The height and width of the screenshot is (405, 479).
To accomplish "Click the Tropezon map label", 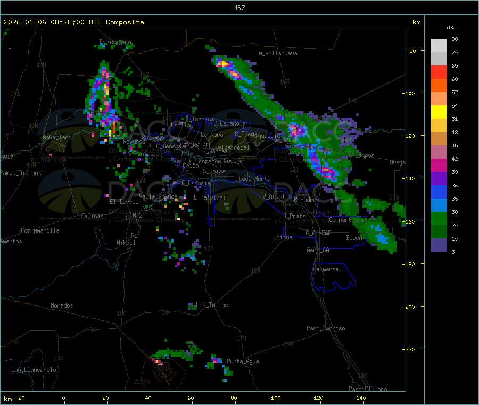I will [x=208, y=161].
